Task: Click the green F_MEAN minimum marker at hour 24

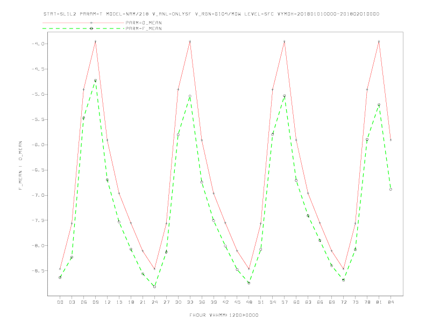Action: (x=154, y=287)
